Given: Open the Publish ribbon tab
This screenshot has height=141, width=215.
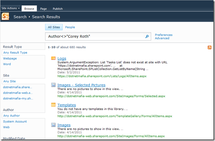Looking at the screenshot, I should pyautogui.click(x=58, y=9).
